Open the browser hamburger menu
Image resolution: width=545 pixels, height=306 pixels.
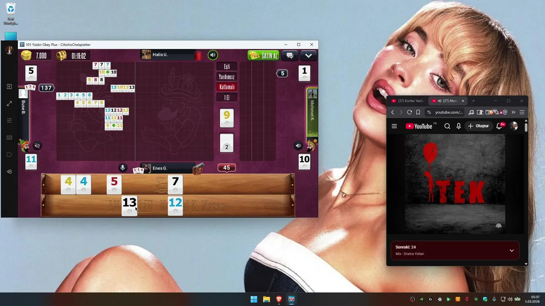tap(522, 112)
